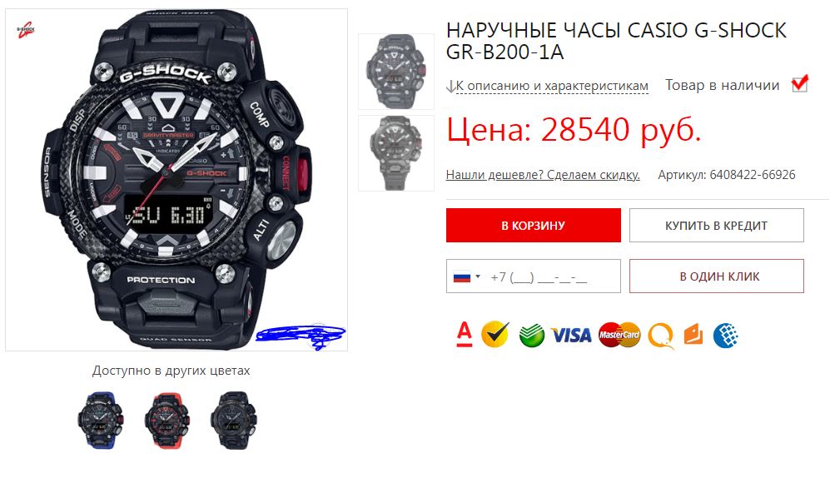Screen dimensions: 835x483
Task: Select the red strap color variant
Action: point(167,421)
